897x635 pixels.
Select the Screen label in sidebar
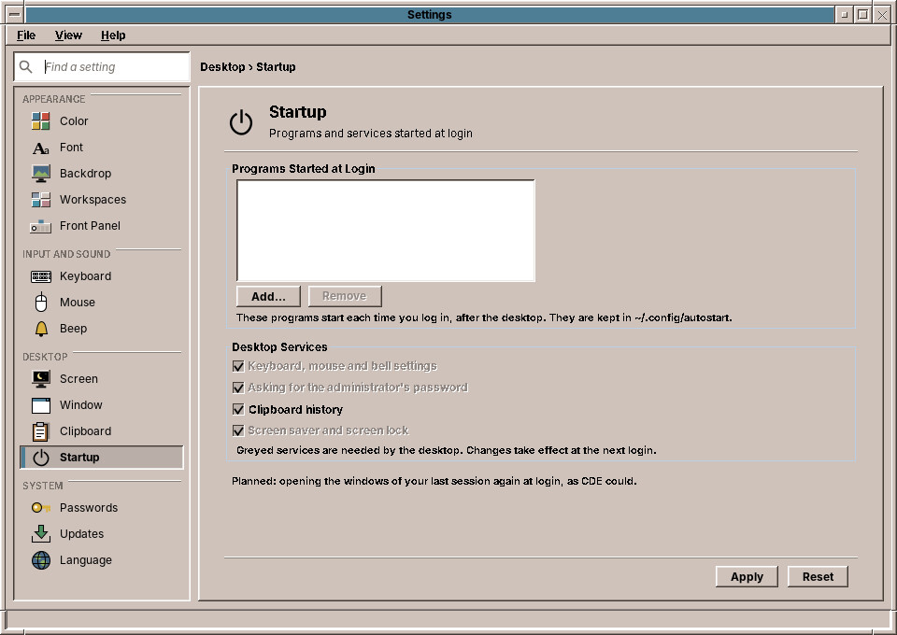coord(78,379)
